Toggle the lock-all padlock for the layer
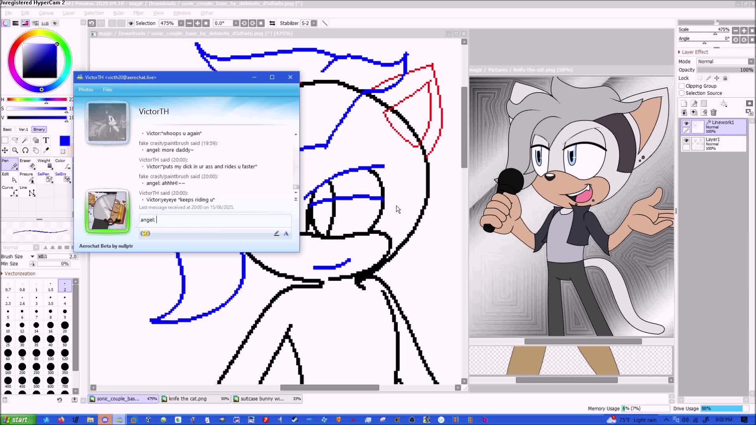 click(x=725, y=78)
